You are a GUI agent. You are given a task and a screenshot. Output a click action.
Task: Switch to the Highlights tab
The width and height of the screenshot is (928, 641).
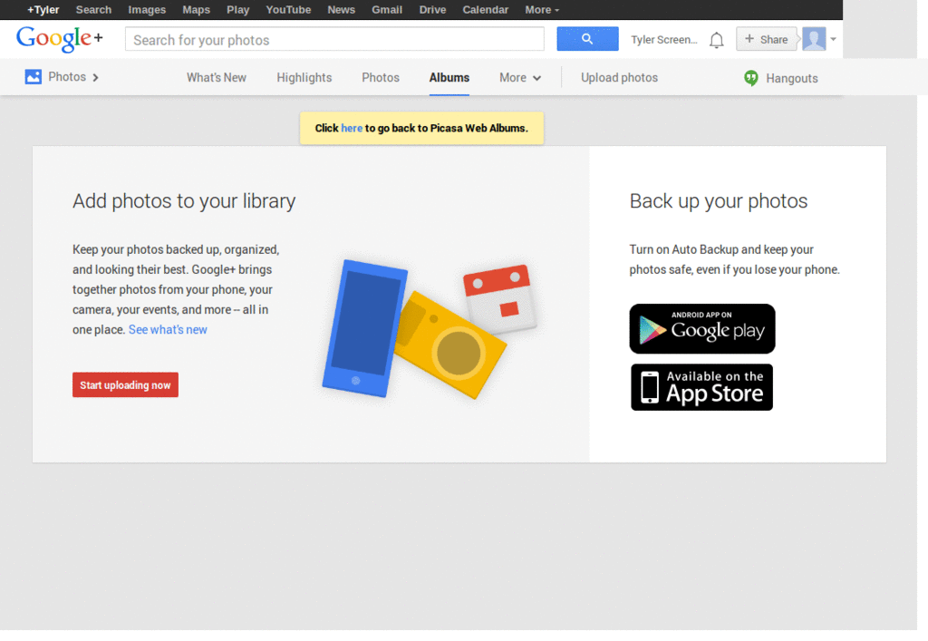coord(304,78)
